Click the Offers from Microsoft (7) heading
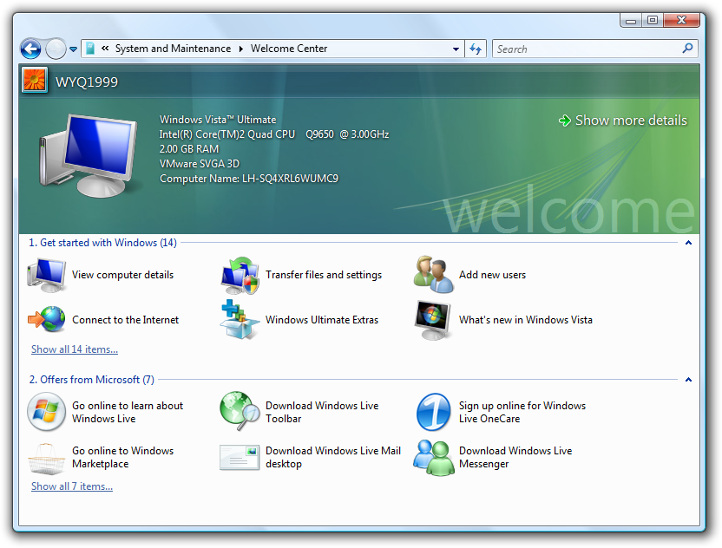Viewport: 722px width, 548px height. 92,380
